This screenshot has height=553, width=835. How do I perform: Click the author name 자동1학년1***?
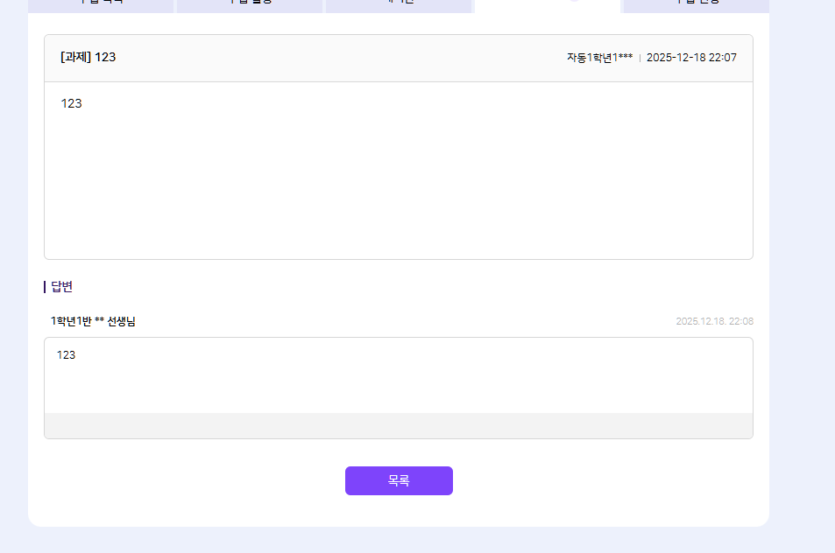coord(599,58)
